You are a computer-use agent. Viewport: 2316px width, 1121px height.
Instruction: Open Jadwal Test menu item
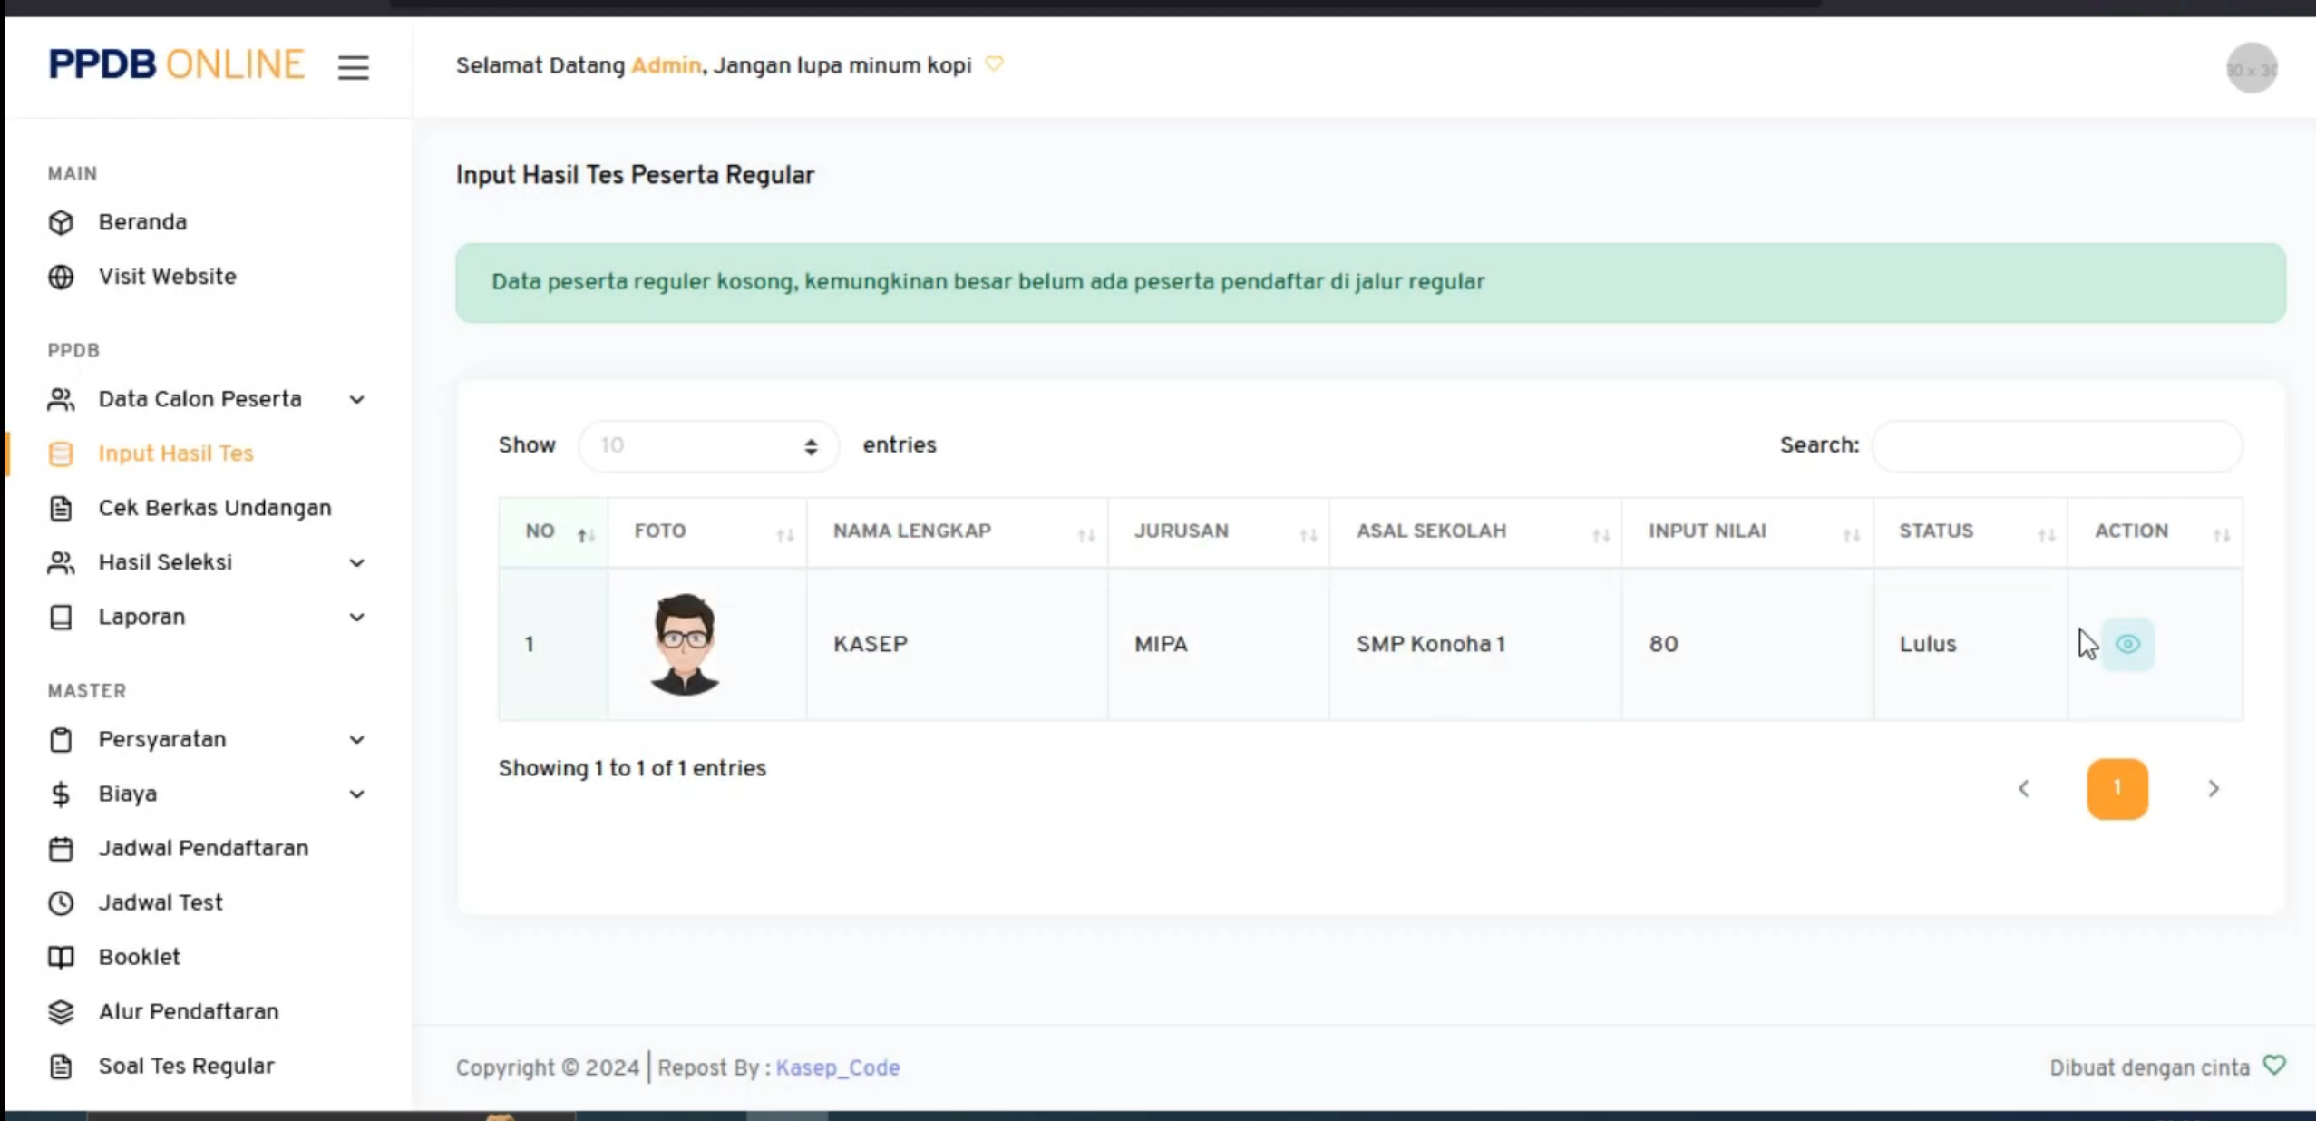click(x=161, y=902)
